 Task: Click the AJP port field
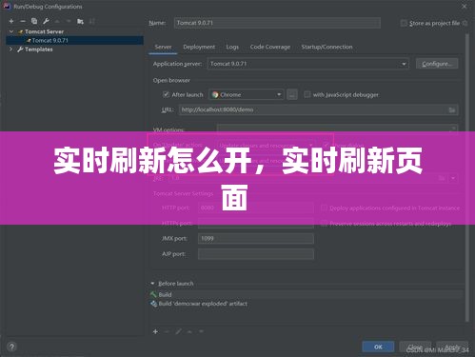[256, 254]
